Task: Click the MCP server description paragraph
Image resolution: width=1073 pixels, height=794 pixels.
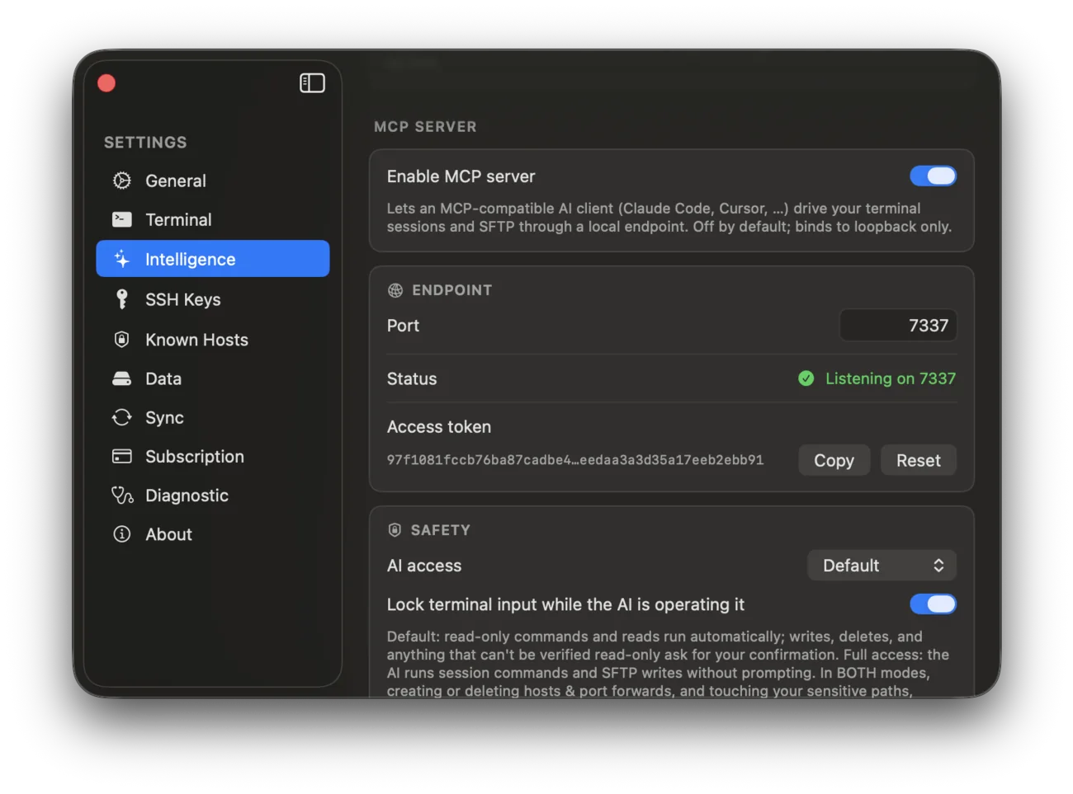Action: point(669,218)
